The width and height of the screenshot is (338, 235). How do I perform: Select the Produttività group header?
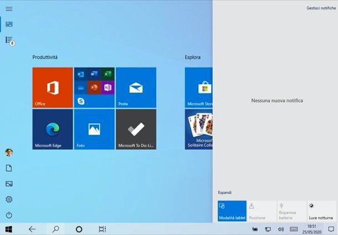(45, 57)
